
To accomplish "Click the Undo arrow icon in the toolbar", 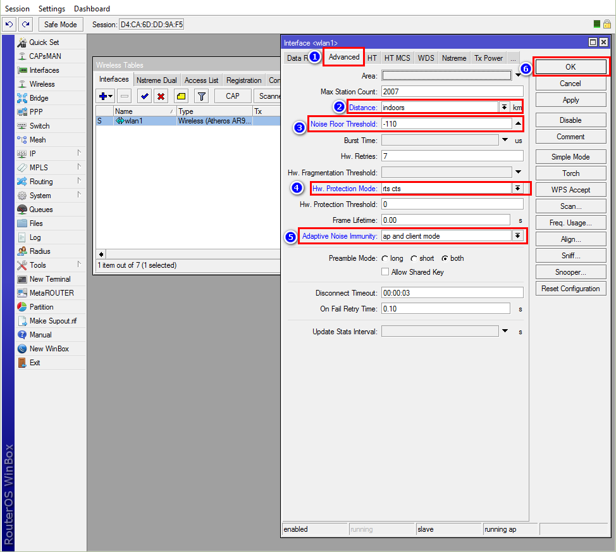I will pos(9,25).
